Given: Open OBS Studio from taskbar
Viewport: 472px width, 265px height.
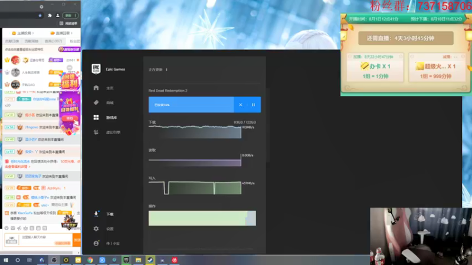Looking at the screenshot, I should coord(54,260).
